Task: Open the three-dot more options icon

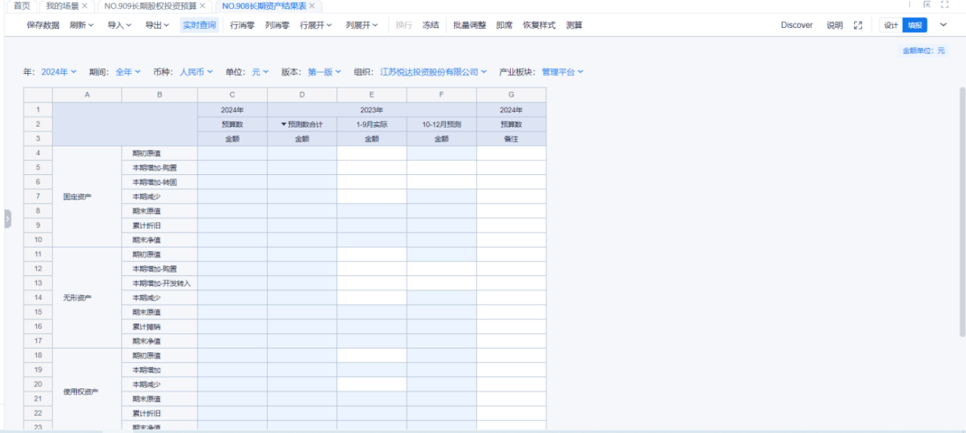Action: [909, 5]
